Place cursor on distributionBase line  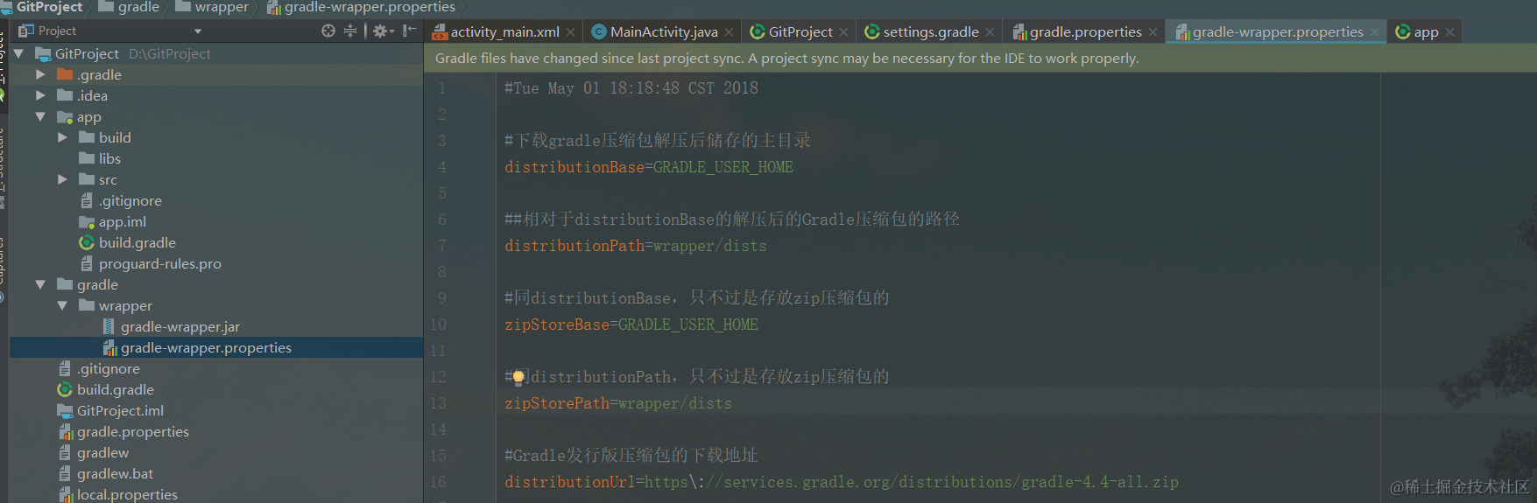point(649,167)
